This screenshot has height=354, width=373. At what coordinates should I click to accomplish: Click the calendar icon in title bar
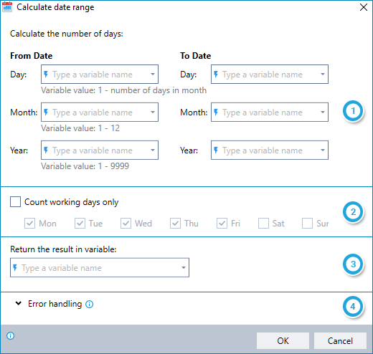point(7,7)
